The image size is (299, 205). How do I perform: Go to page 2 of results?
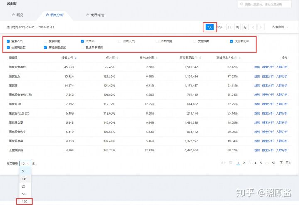[244, 163]
